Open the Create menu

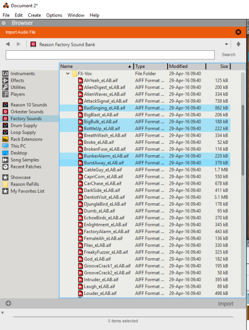[x=35, y=15]
